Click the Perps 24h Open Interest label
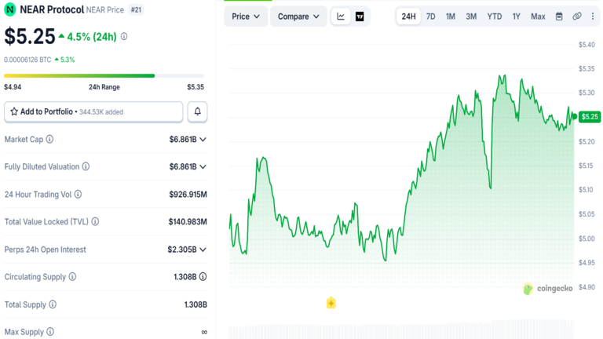 [x=45, y=250]
